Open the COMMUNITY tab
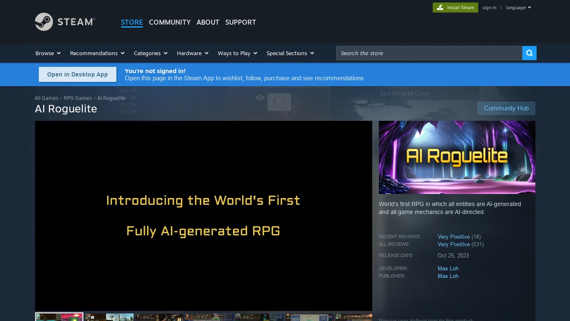The image size is (570, 321). click(170, 22)
